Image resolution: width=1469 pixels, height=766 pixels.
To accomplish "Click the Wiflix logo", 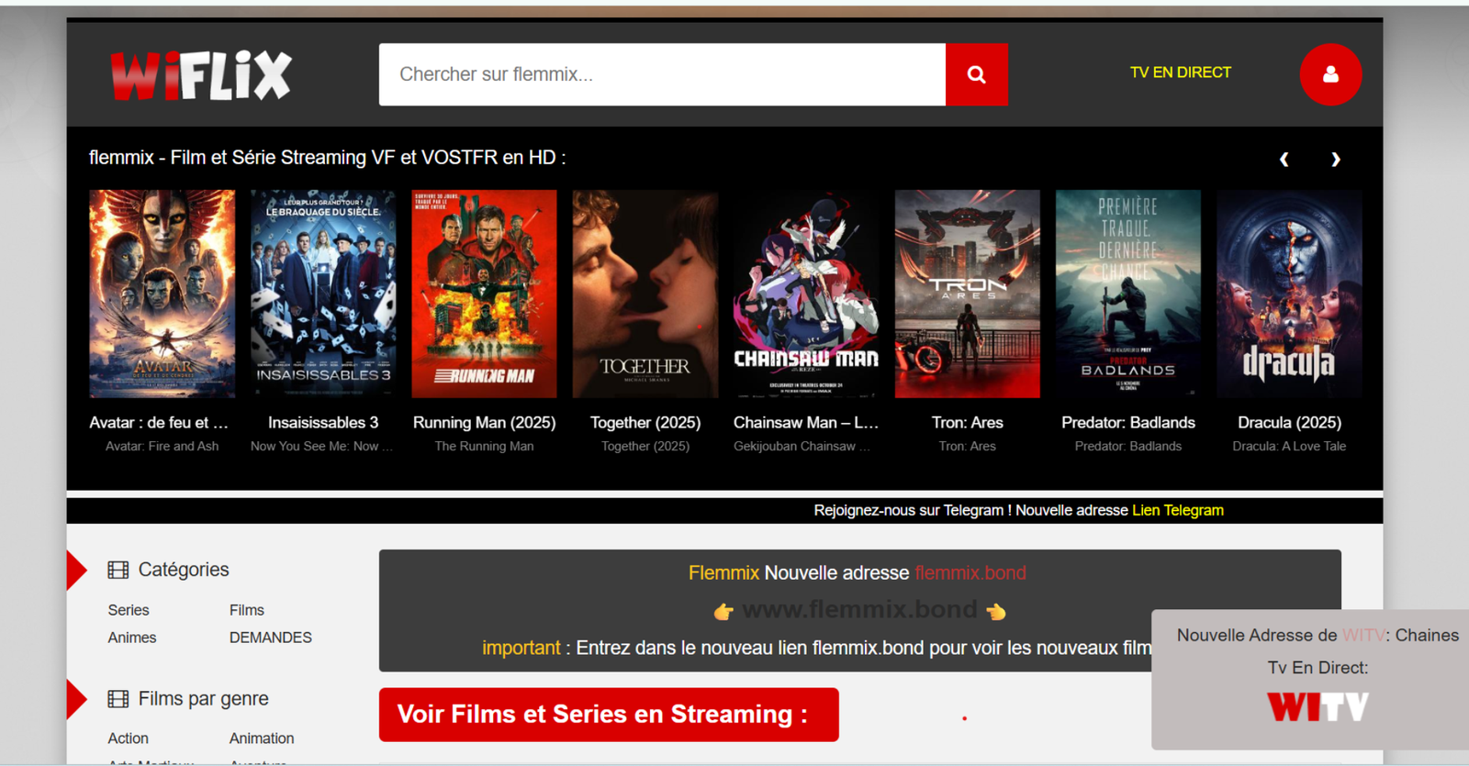I will tap(201, 74).
